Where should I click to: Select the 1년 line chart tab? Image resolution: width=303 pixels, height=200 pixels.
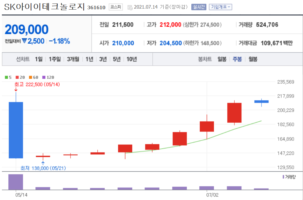[89, 59]
